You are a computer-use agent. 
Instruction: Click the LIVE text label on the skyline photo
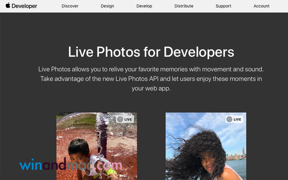[237, 119]
